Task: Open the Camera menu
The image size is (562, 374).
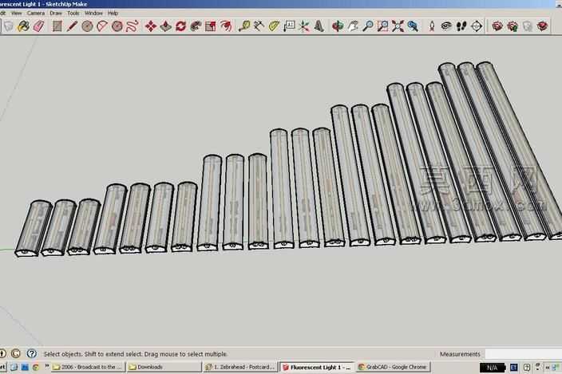Action: pyautogui.click(x=36, y=13)
